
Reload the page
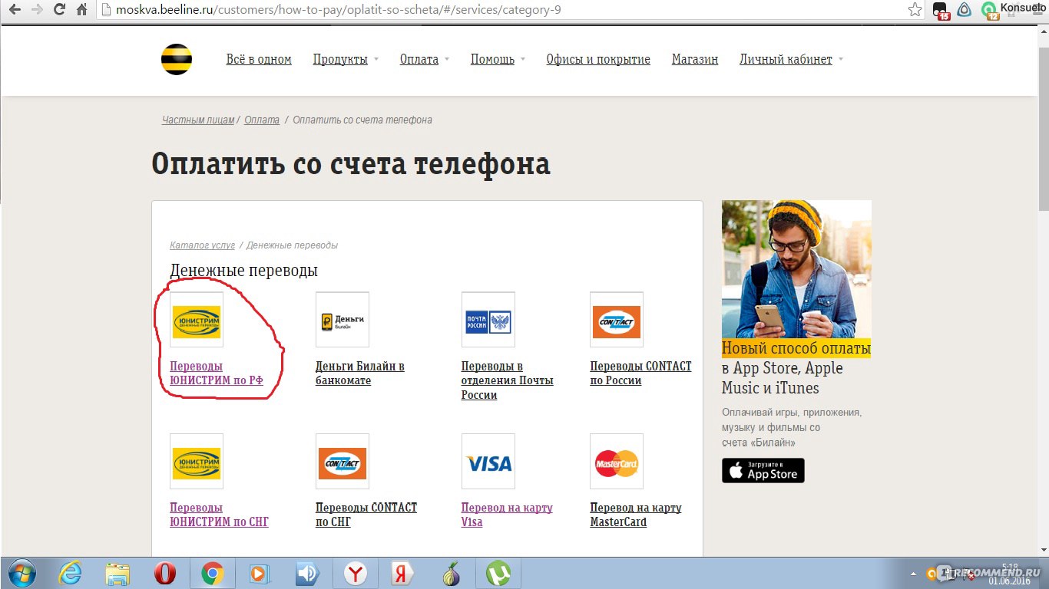pos(60,11)
